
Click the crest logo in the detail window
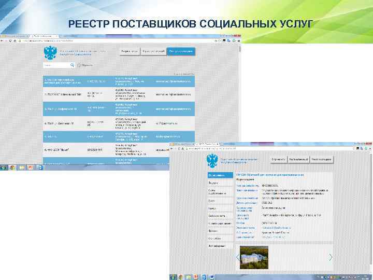coord(212,161)
